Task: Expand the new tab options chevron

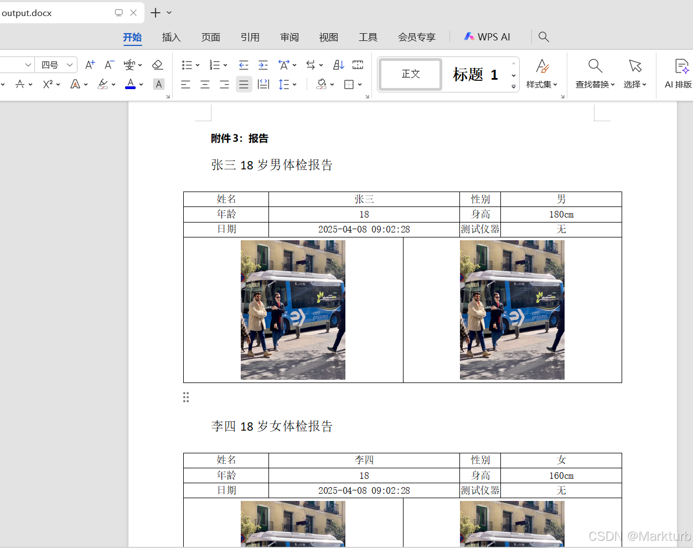Action: point(169,13)
